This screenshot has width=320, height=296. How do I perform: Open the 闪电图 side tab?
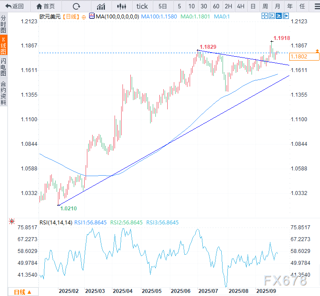4,67
